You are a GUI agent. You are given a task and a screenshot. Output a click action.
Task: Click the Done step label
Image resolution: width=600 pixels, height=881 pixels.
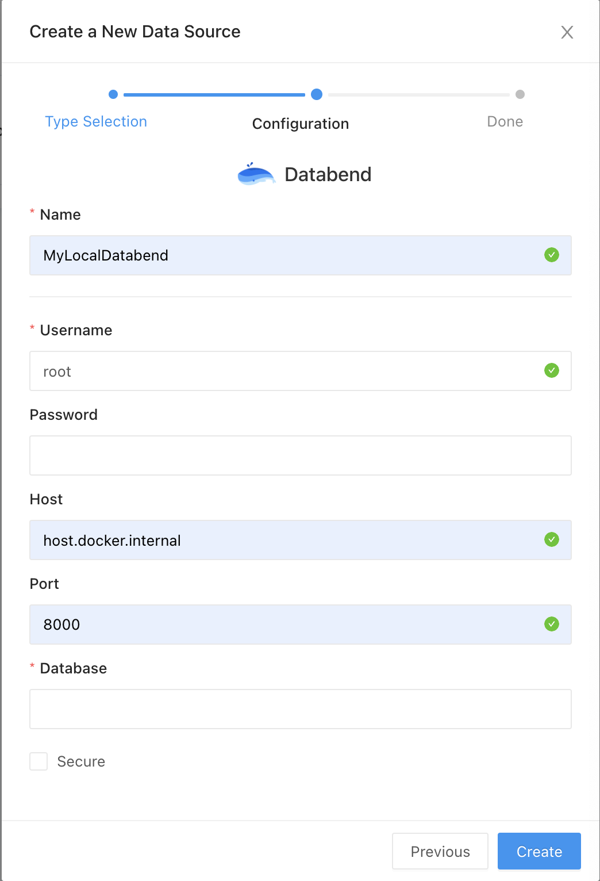click(505, 122)
